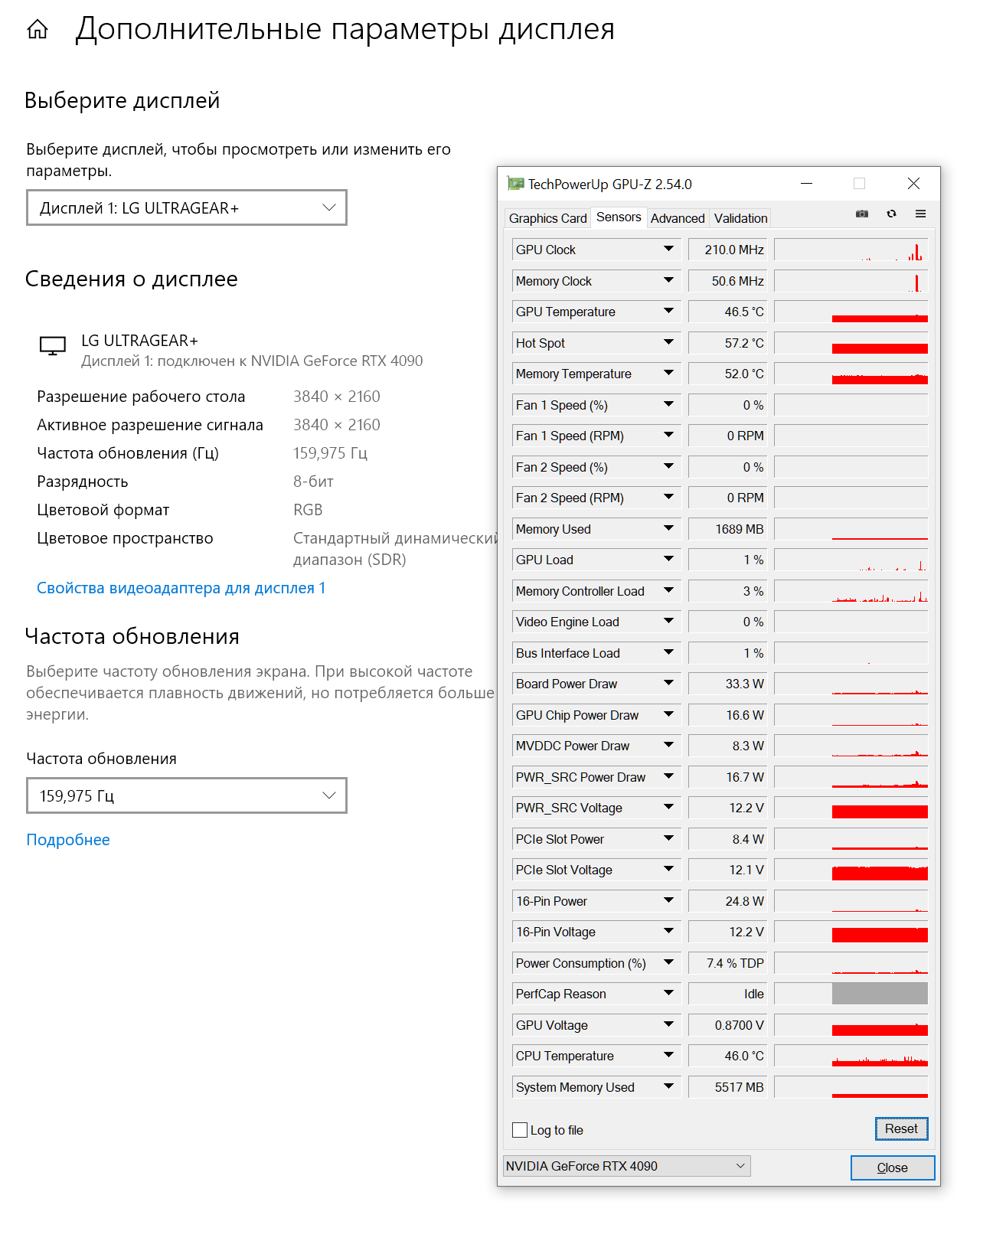This screenshot has width=1006, height=1241.
Task: Open the GPU Clock sensor arrow menu
Action: point(668,250)
